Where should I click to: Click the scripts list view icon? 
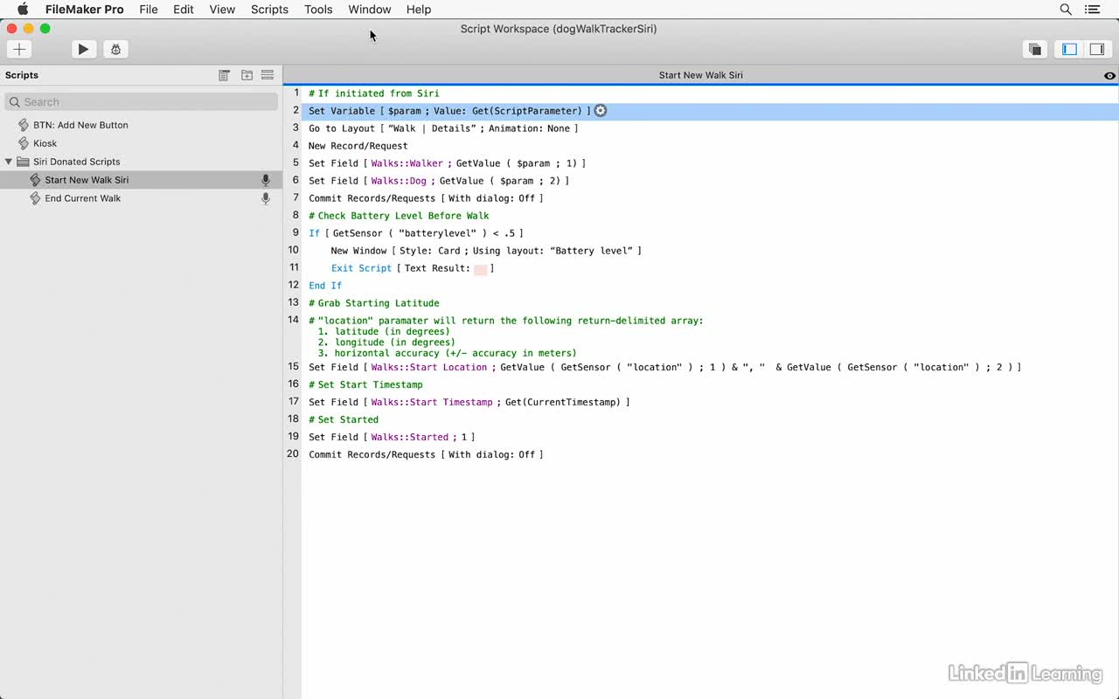224,75
